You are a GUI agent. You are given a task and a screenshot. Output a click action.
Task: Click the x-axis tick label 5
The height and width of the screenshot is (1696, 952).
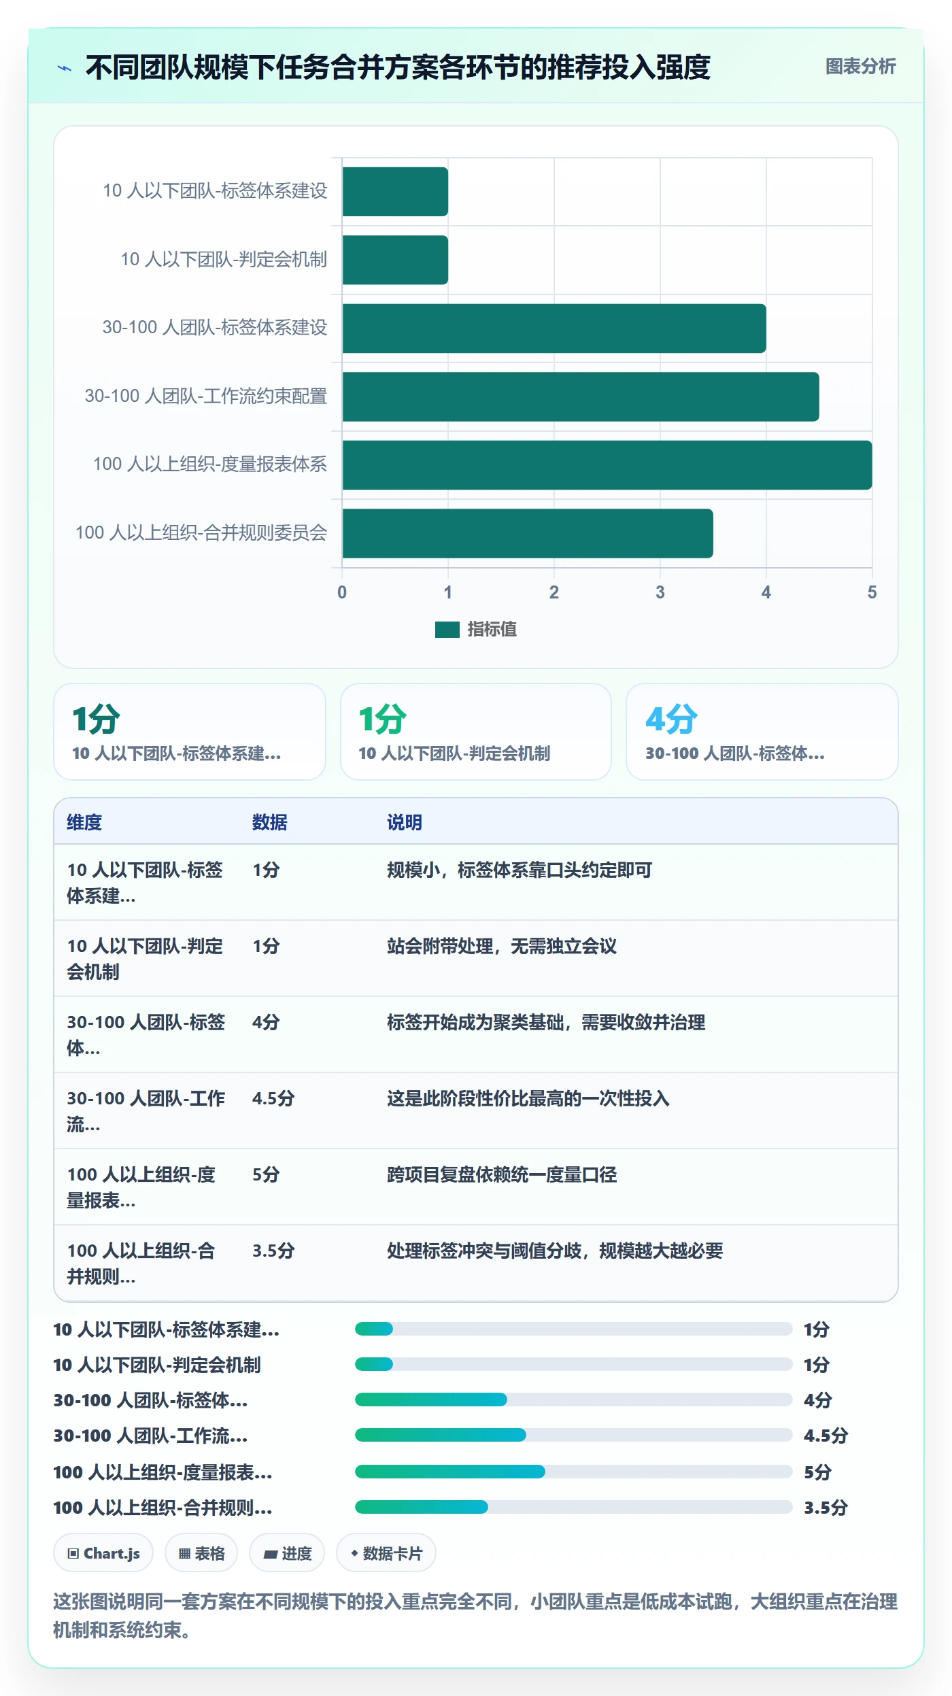coord(872,592)
